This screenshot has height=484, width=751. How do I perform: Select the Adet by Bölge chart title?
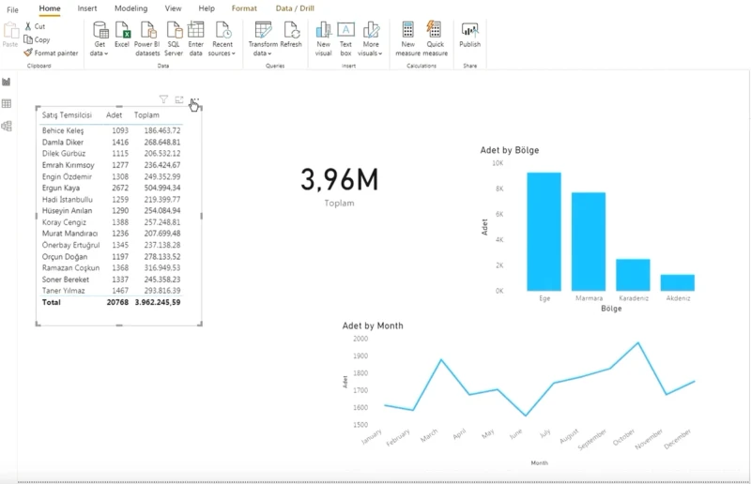(510, 150)
